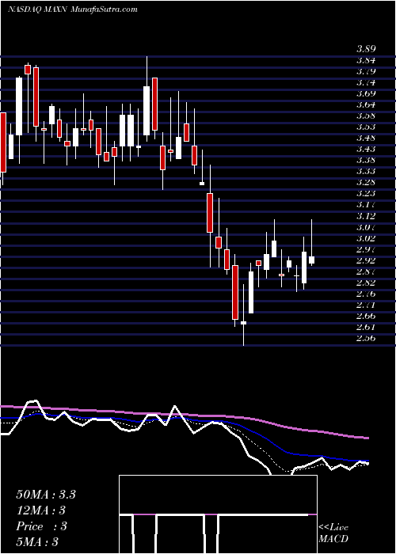Screen dimensions: 396x554
Task: Select the 3.38 price level label
Action: 366,161
